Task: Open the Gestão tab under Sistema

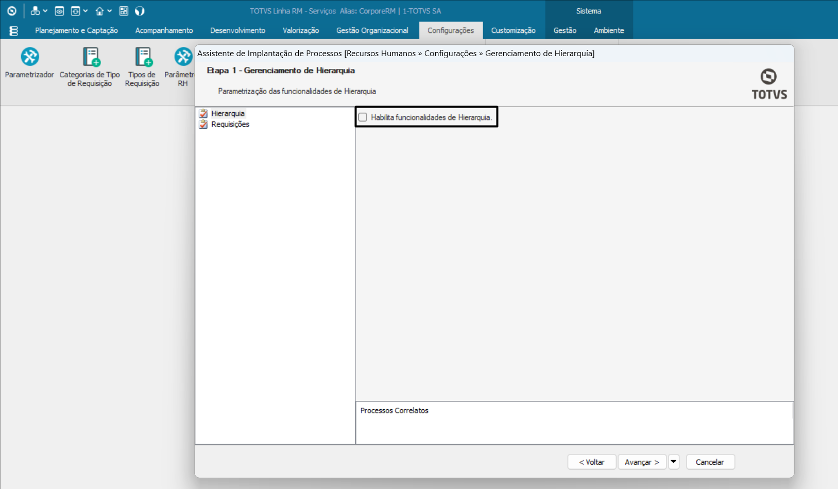Action: click(565, 30)
